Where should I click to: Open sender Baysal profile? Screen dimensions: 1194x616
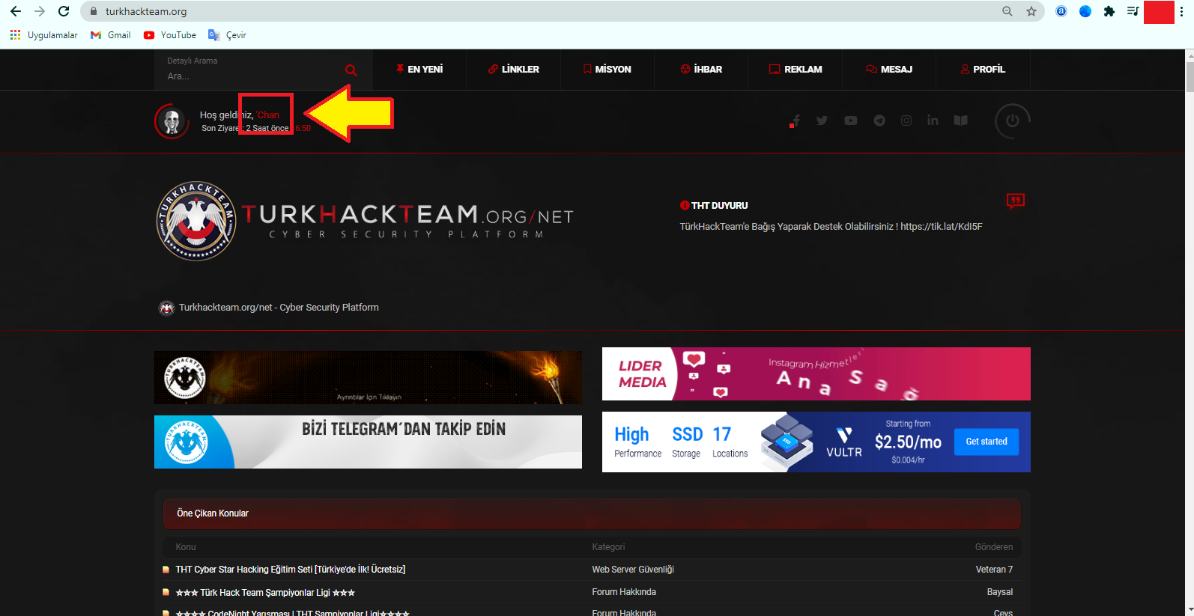point(1000,592)
